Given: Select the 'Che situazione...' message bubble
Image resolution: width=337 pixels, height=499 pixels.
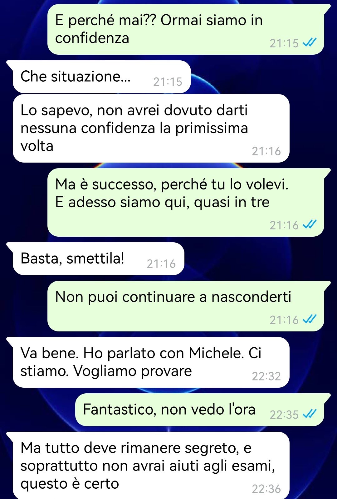Looking at the screenshot, I should (102, 77).
